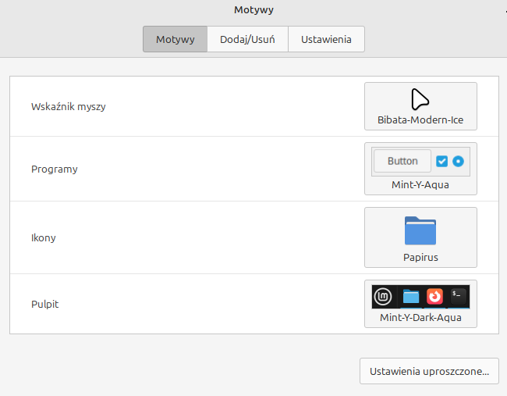
Task: Open the Ustawienia tab
Action: pos(326,39)
